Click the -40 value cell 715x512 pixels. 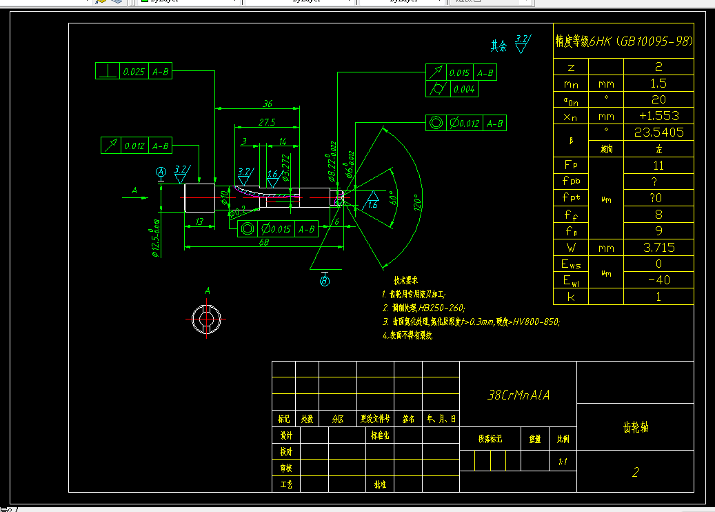(658, 279)
